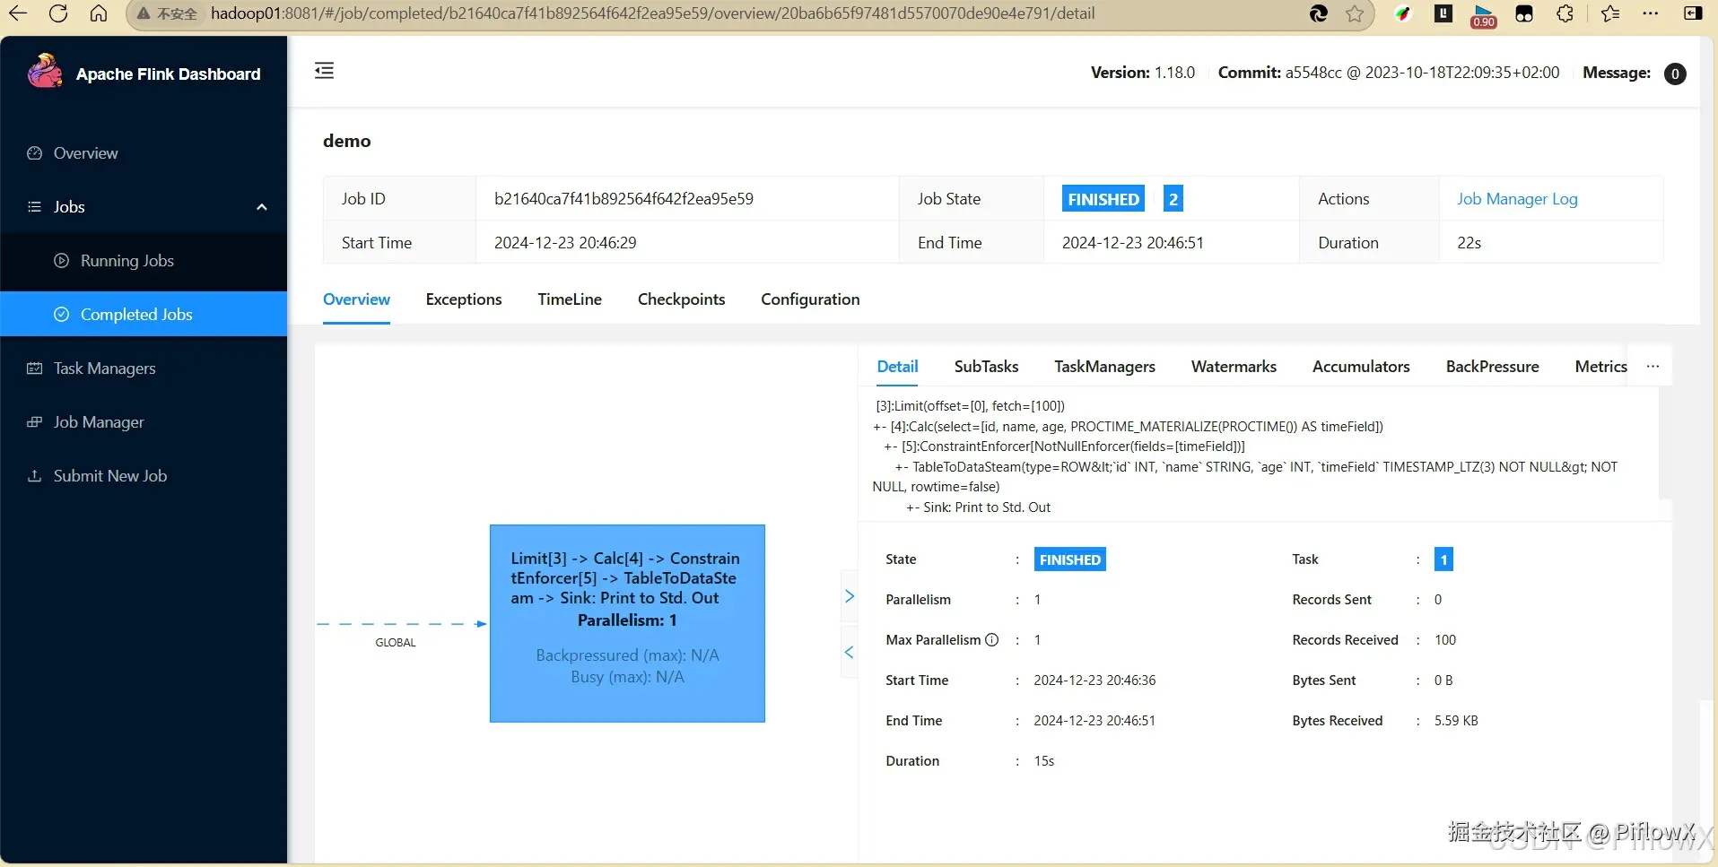Reload the page using the refresh icon

pyautogui.click(x=58, y=13)
